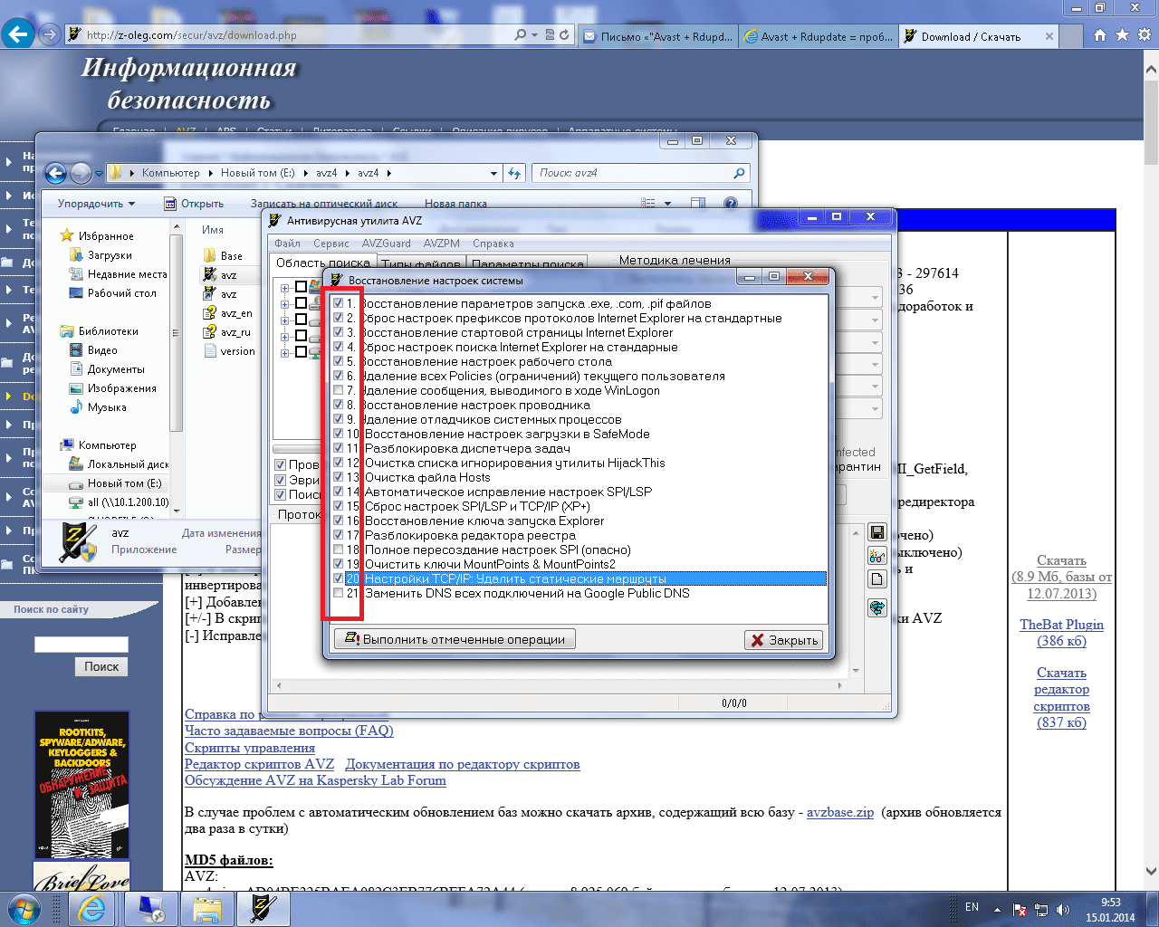
Task: Check item 18 full SPI recreation
Action: point(339,550)
